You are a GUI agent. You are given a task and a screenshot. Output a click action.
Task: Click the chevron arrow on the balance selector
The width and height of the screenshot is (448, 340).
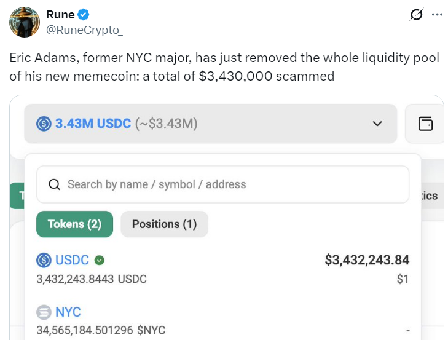(377, 124)
